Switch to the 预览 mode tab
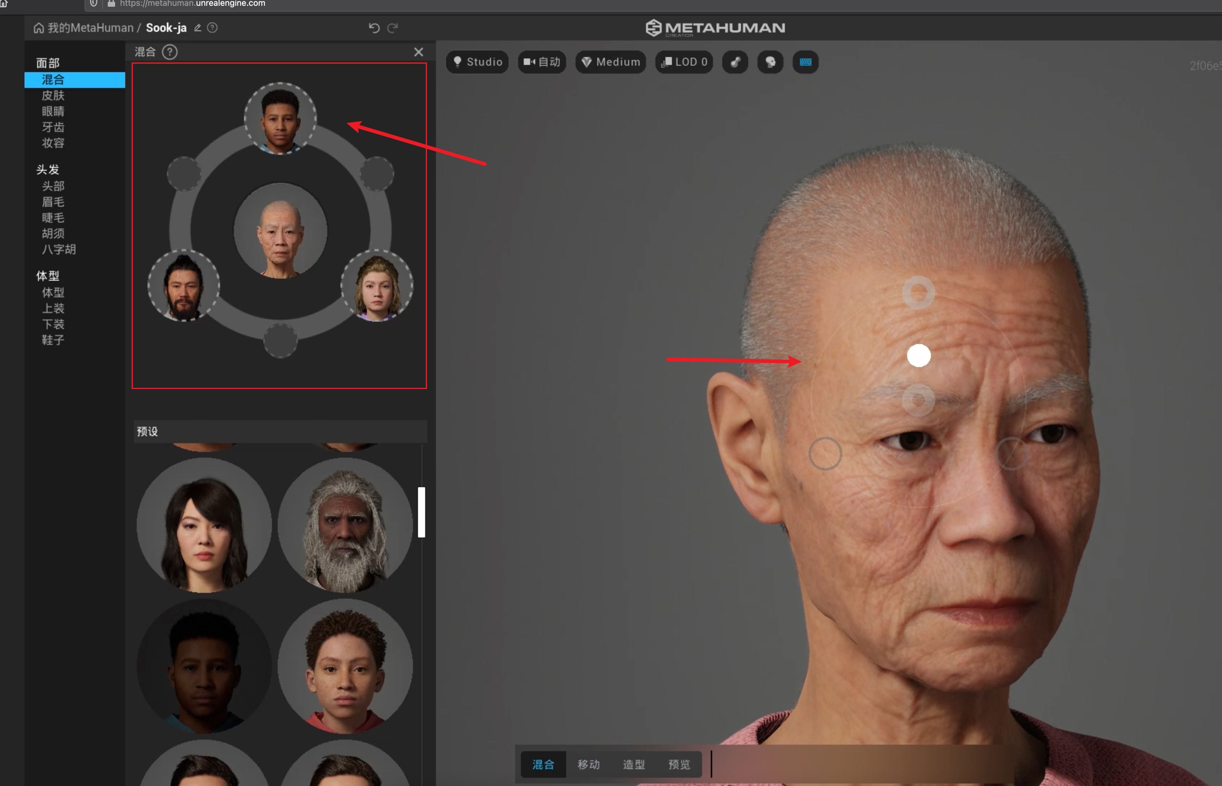The width and height of the screenshot is (1222, 786). pyautogui.click(x=679, y=764)
